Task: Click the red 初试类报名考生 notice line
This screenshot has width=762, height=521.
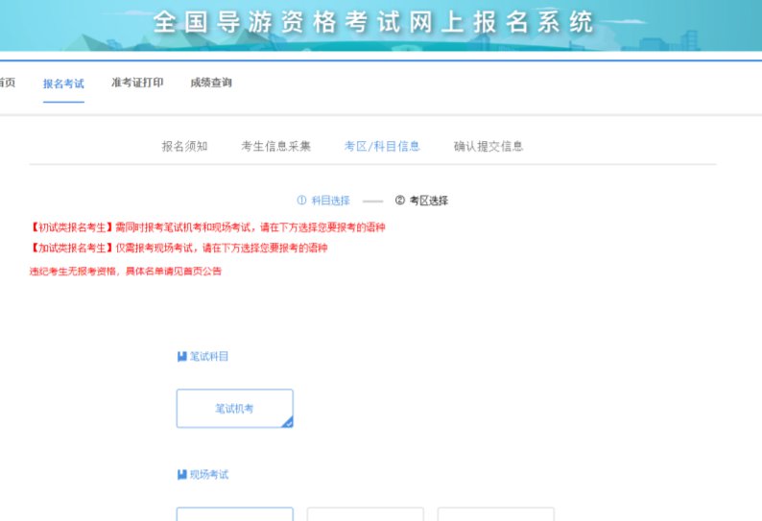Action: tap(207, 227)
